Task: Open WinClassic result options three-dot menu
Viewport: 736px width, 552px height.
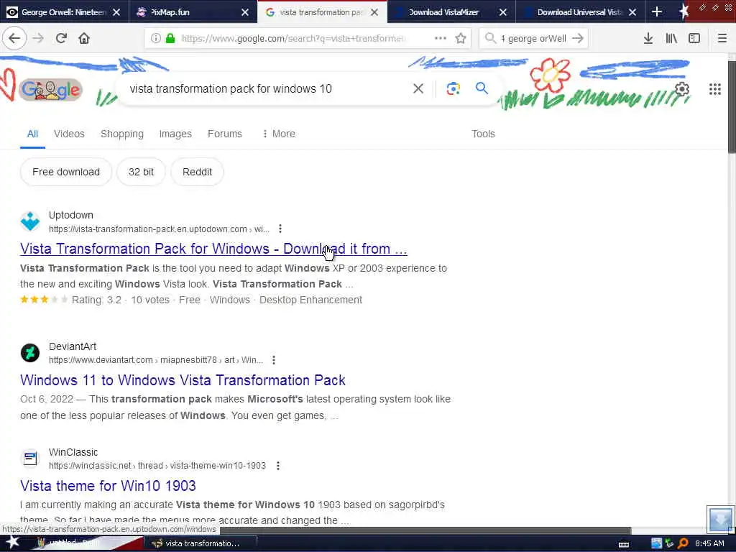Action: pos(278,466)
